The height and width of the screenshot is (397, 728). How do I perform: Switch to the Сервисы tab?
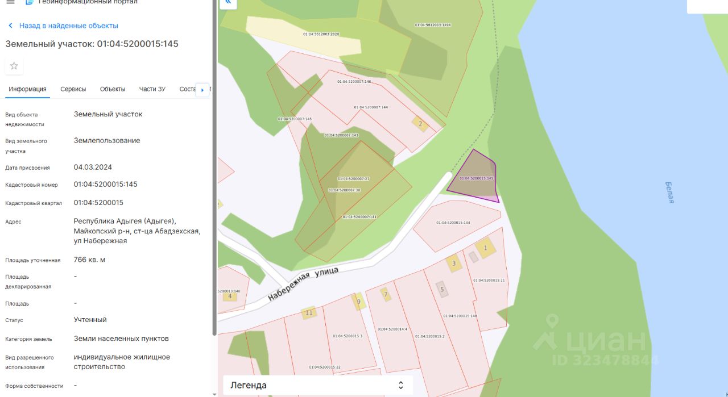click(x=73, y=89)
